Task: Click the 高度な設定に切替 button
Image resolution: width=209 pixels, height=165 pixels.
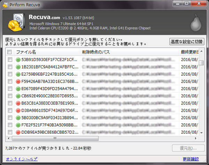Action: point(187,42)
